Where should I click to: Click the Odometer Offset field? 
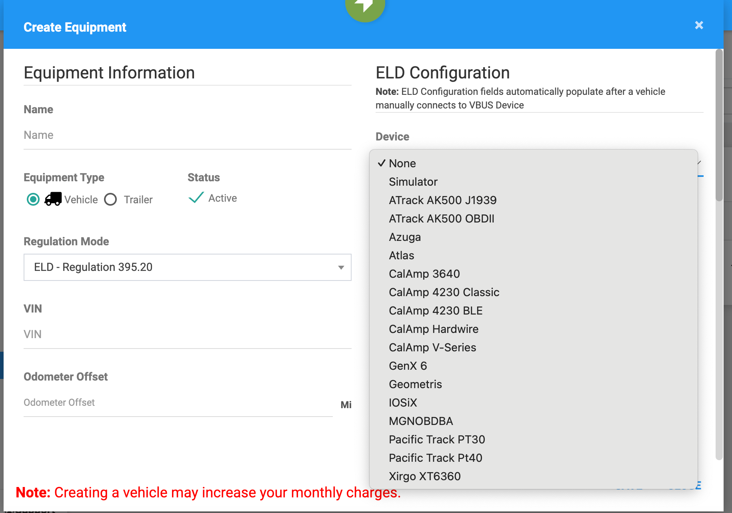click(x=178, y=403)
